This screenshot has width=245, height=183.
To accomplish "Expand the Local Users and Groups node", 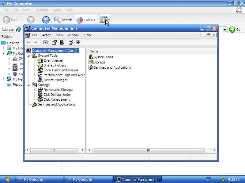I will point(35,70).
